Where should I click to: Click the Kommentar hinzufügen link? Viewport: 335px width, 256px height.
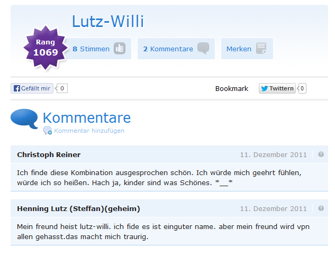[89, 131]
